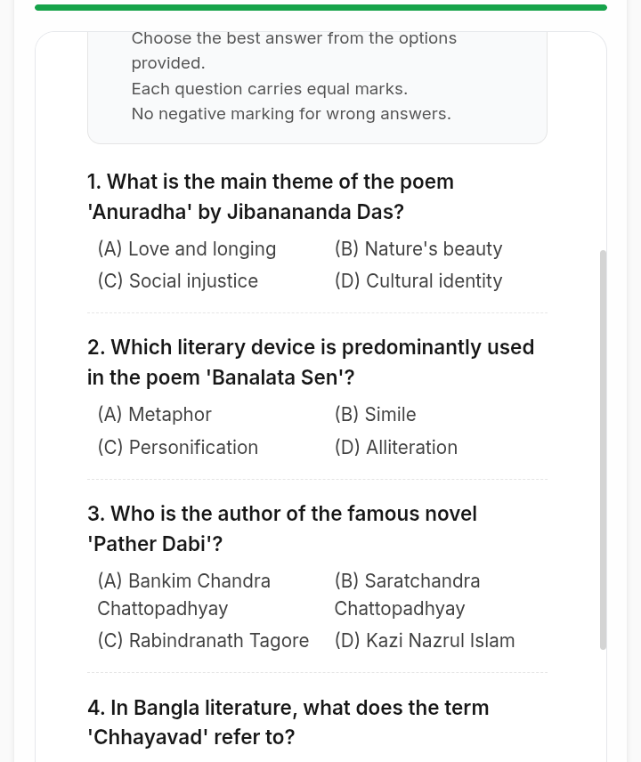Click question 1 text about 'Anuradha'

pos(271,197)
